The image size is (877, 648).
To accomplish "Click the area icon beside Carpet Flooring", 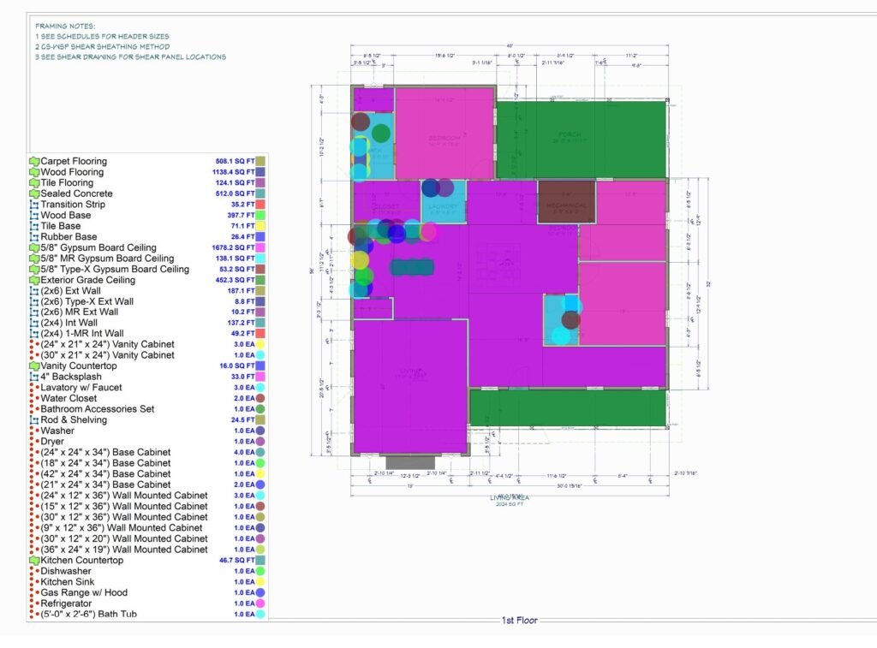I will (x=34, y=161).
